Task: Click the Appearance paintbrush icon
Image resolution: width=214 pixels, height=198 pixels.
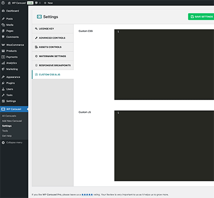Action: pyautogui.click(x=3, y=77)
